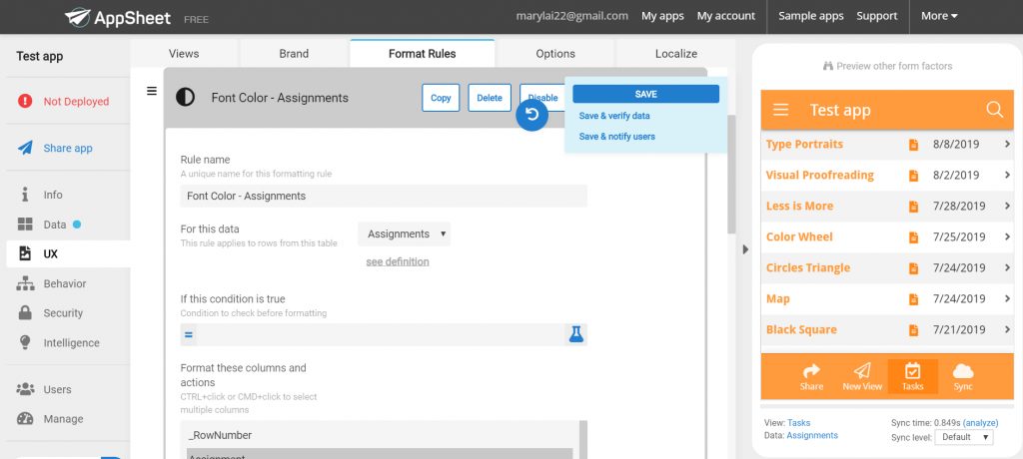The width and height of the screenshot is (1023, 459).
Task: Open the Manage gauge icon
Action: 25,418
